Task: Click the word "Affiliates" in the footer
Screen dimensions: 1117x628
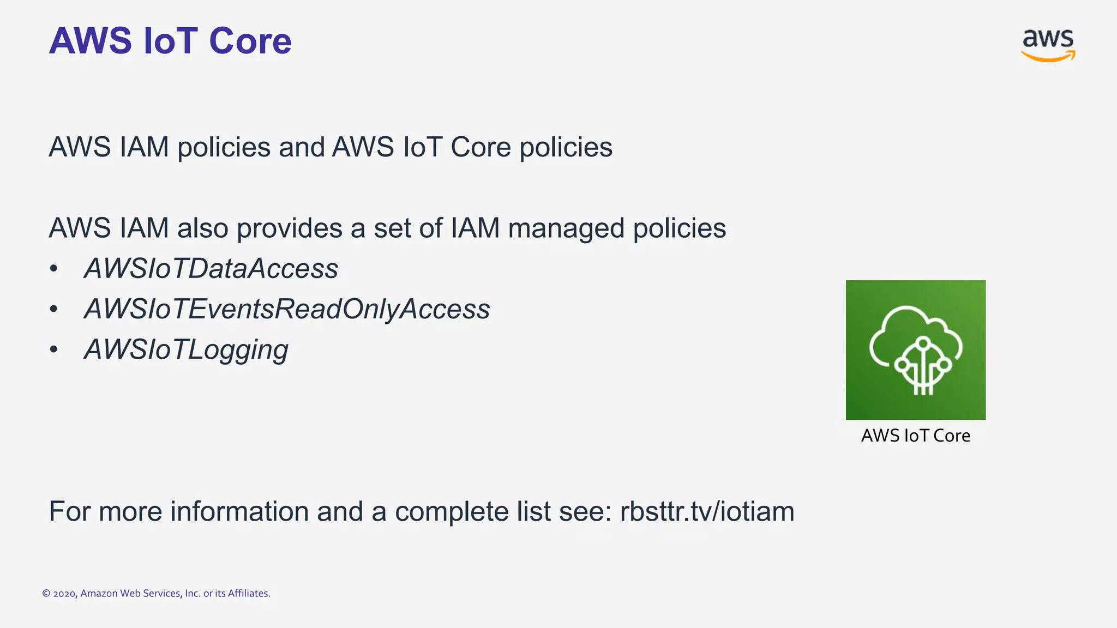Action: click(x=248, y=594)
